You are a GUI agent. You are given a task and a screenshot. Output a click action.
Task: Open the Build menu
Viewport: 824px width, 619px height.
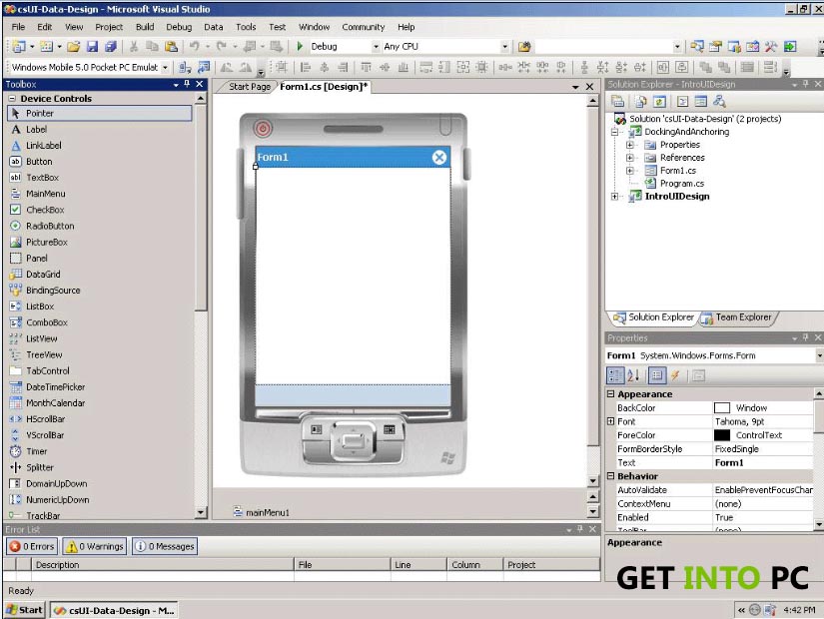(145, 27)
